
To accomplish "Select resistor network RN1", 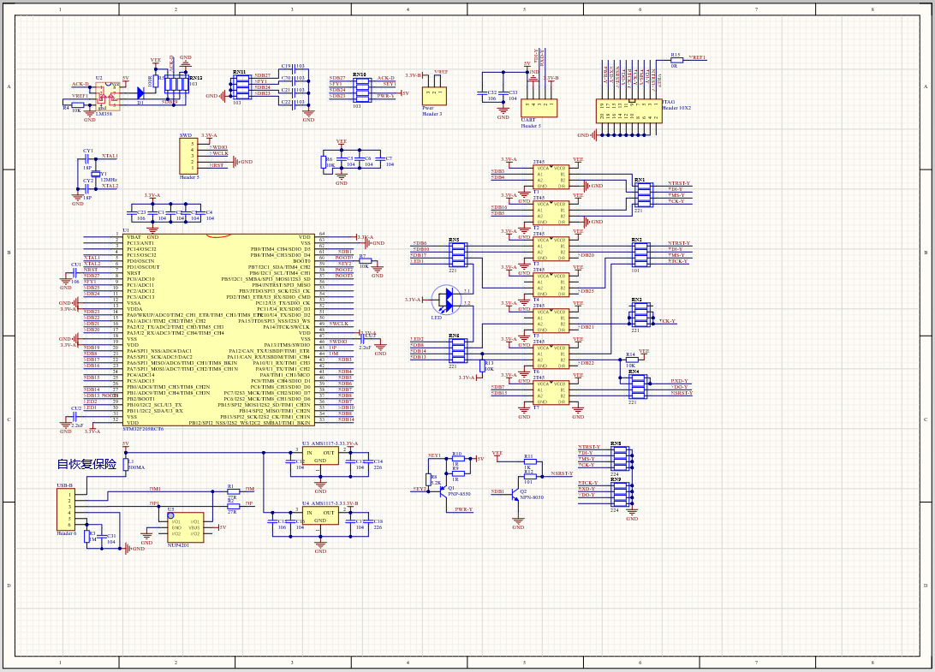I will click(643, 195).
